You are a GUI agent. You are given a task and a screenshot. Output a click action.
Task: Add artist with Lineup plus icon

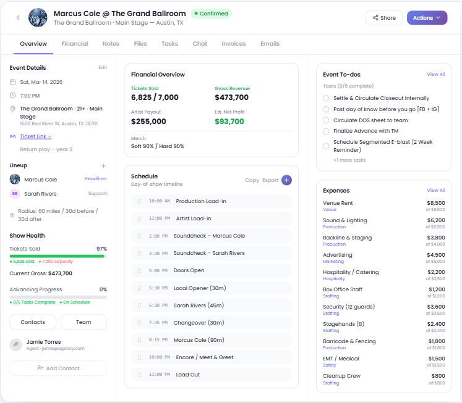[x=103, y=166]
